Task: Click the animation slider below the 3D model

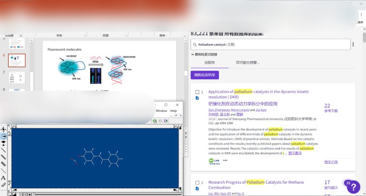Action: 102,194
